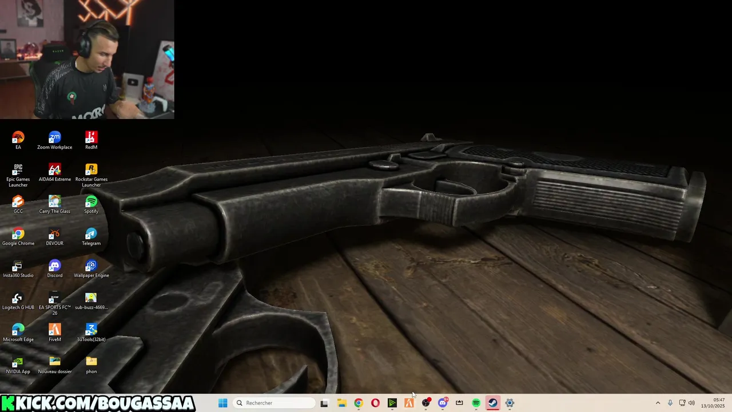Open the Epic Games Launcher shortcut
This screenshot has height=412, width=732.
(x=18, y=175)
